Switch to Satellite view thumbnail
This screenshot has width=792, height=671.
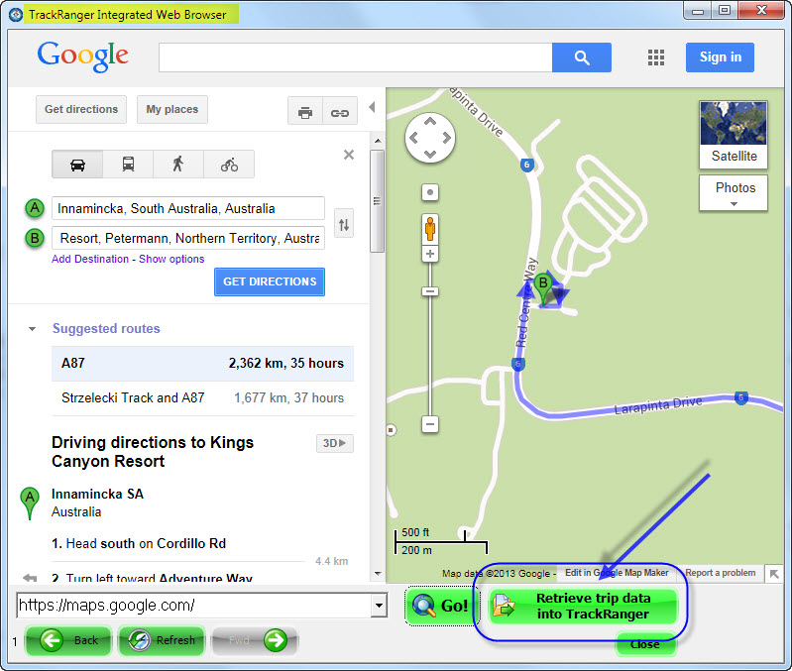[734, 135]
